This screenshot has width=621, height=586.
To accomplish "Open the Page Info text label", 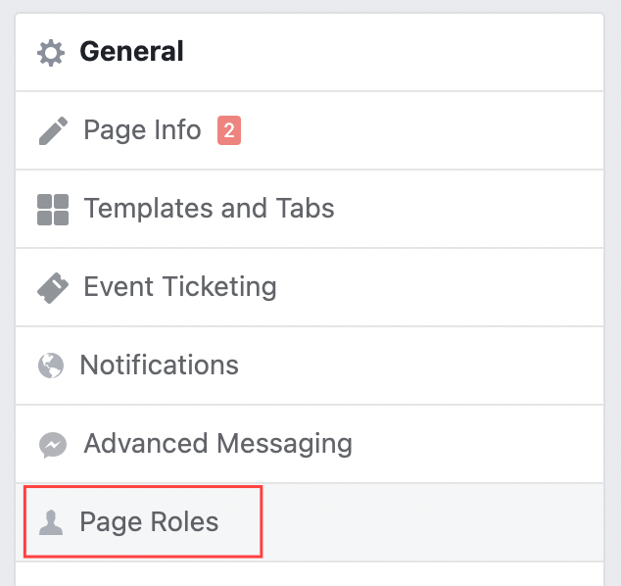I will [x=142, y=130].
